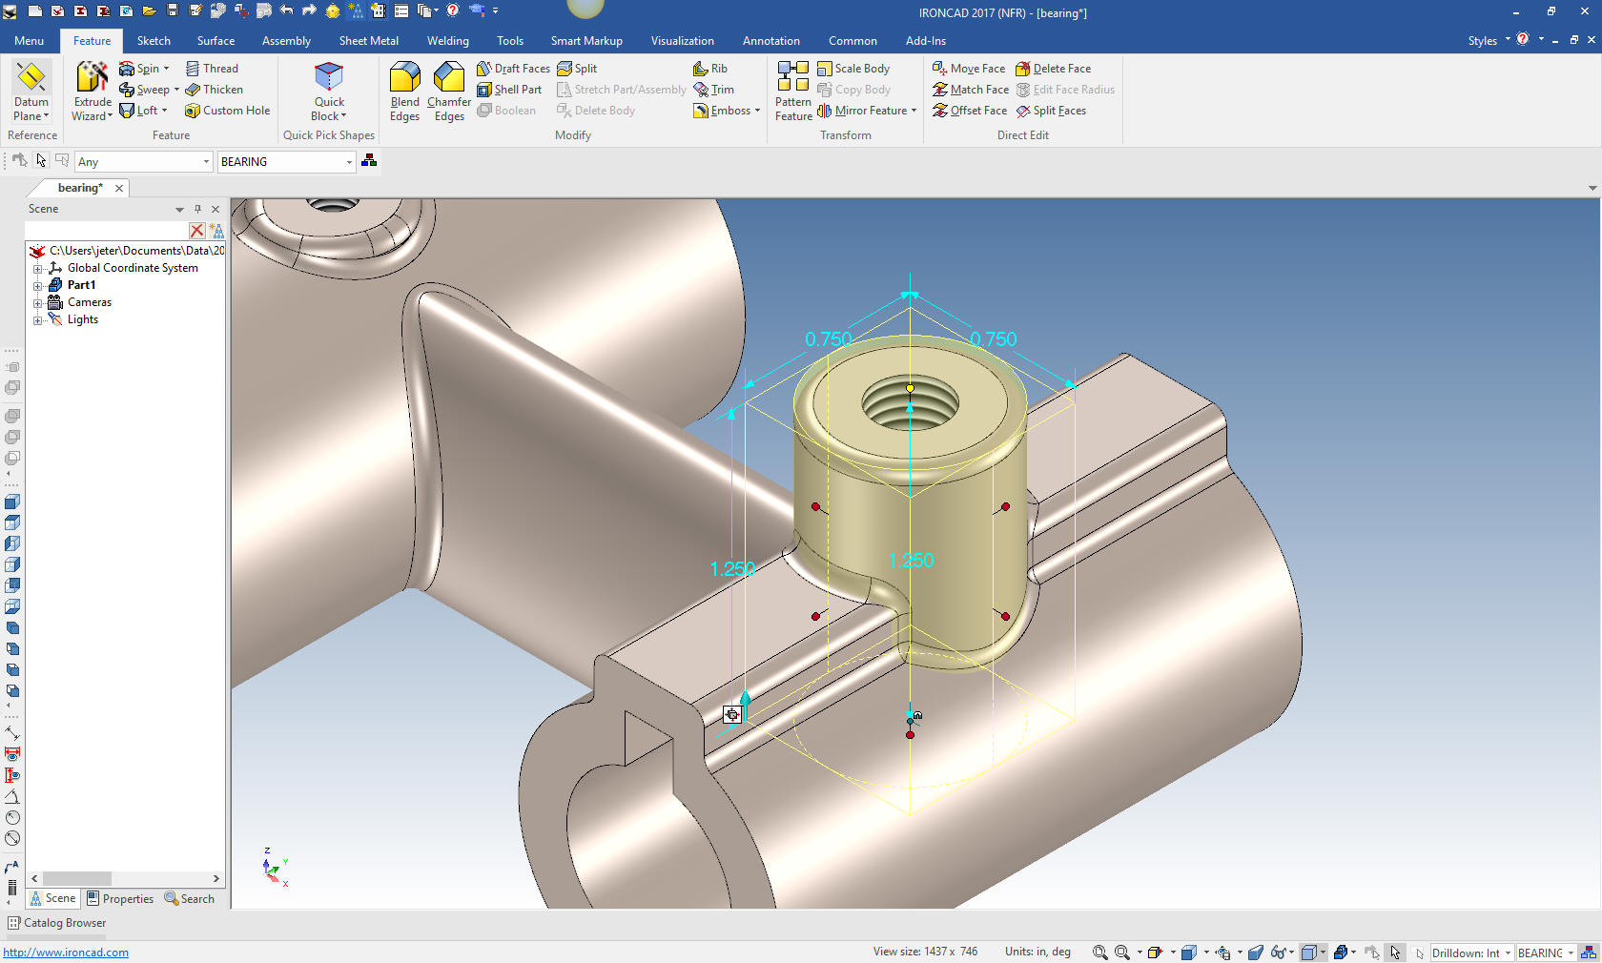Open the Menu tab
This screenshot has width=1602, height=963.
coord(29,41)
